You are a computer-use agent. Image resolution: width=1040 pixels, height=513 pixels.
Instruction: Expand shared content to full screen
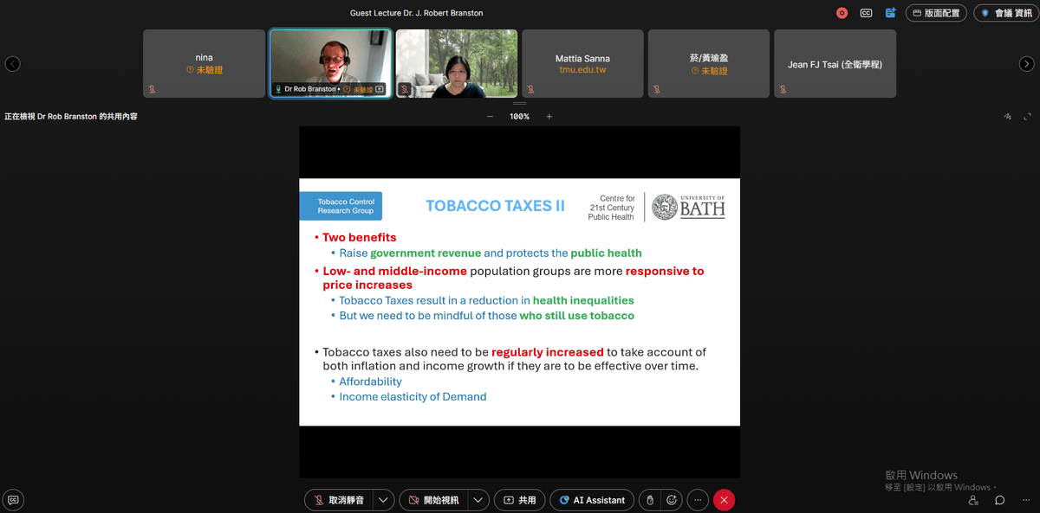[1028, 116]
